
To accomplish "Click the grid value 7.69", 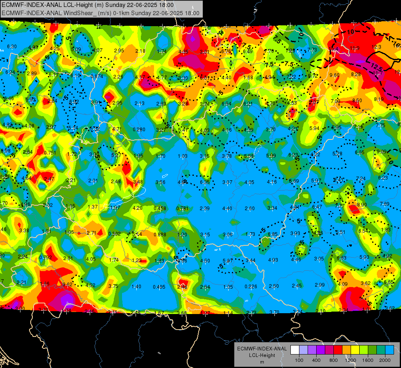I will [x=384, y=204].
